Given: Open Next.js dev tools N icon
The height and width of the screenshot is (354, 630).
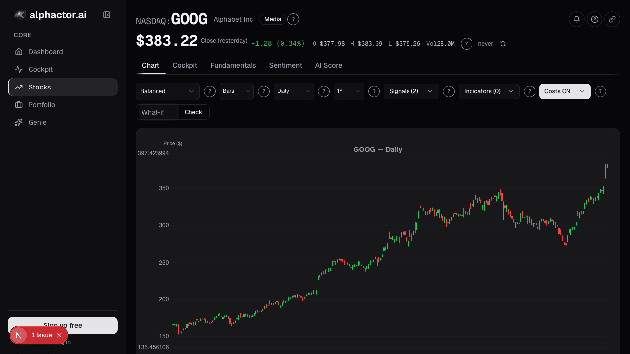Looking at the screenshot, I should click(19, 335).
